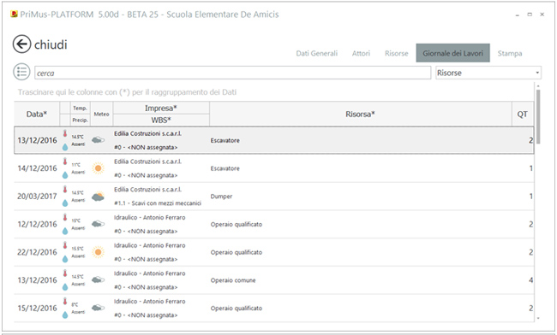This screenshot has width=557, height=335.
Task: Click water drop icon in 22/12/2016 row
Action: tap(65, 259)
